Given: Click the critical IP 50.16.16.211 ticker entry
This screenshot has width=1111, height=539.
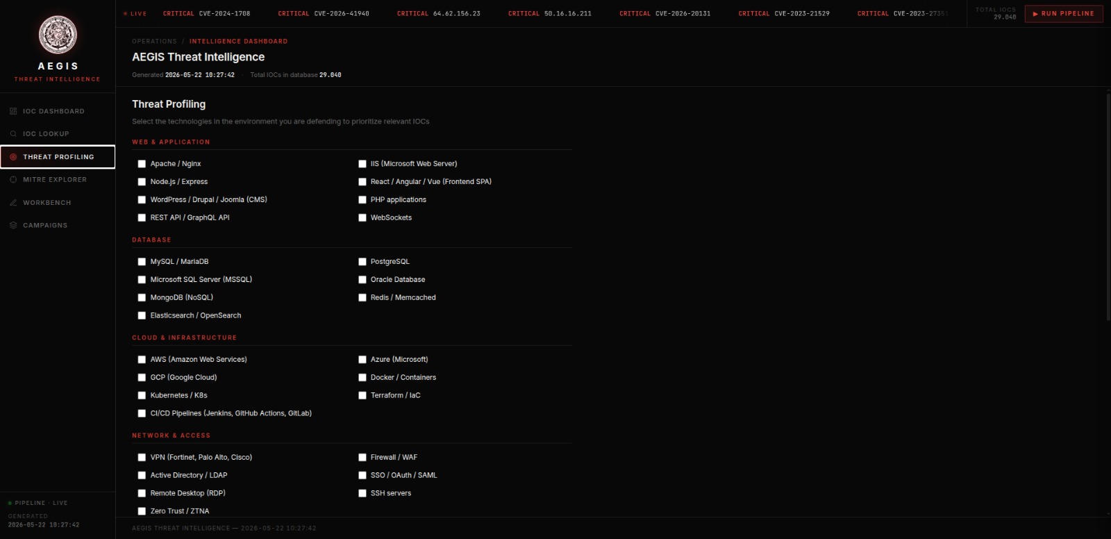Looking at the screenshot, I should [550, 13].
